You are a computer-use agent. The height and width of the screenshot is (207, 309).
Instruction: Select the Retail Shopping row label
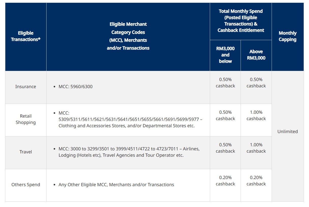click(x=26, y=119)
